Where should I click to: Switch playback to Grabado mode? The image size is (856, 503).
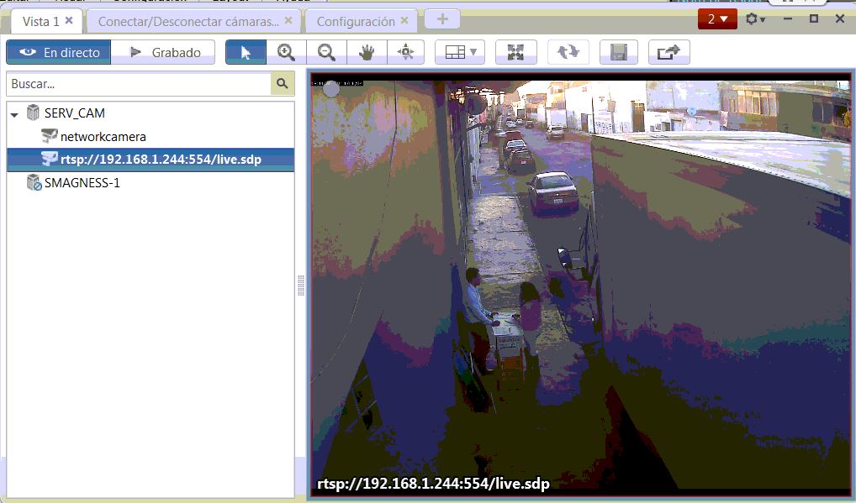164,51
